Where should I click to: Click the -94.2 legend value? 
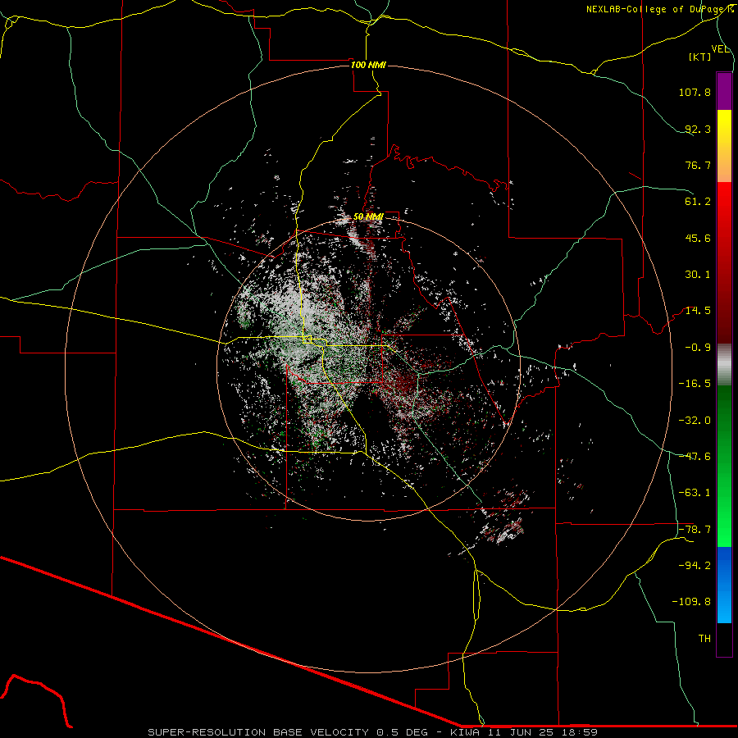click(695, 566)
